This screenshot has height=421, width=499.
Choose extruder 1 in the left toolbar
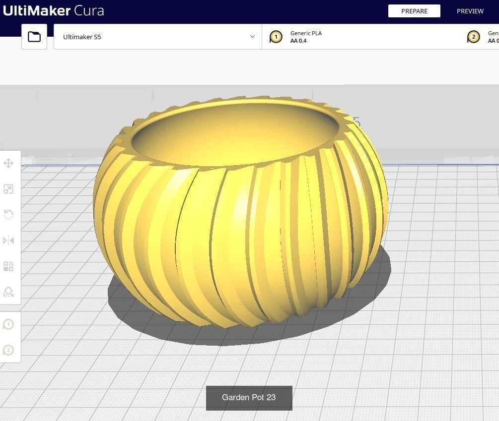[x=8, y=324]
